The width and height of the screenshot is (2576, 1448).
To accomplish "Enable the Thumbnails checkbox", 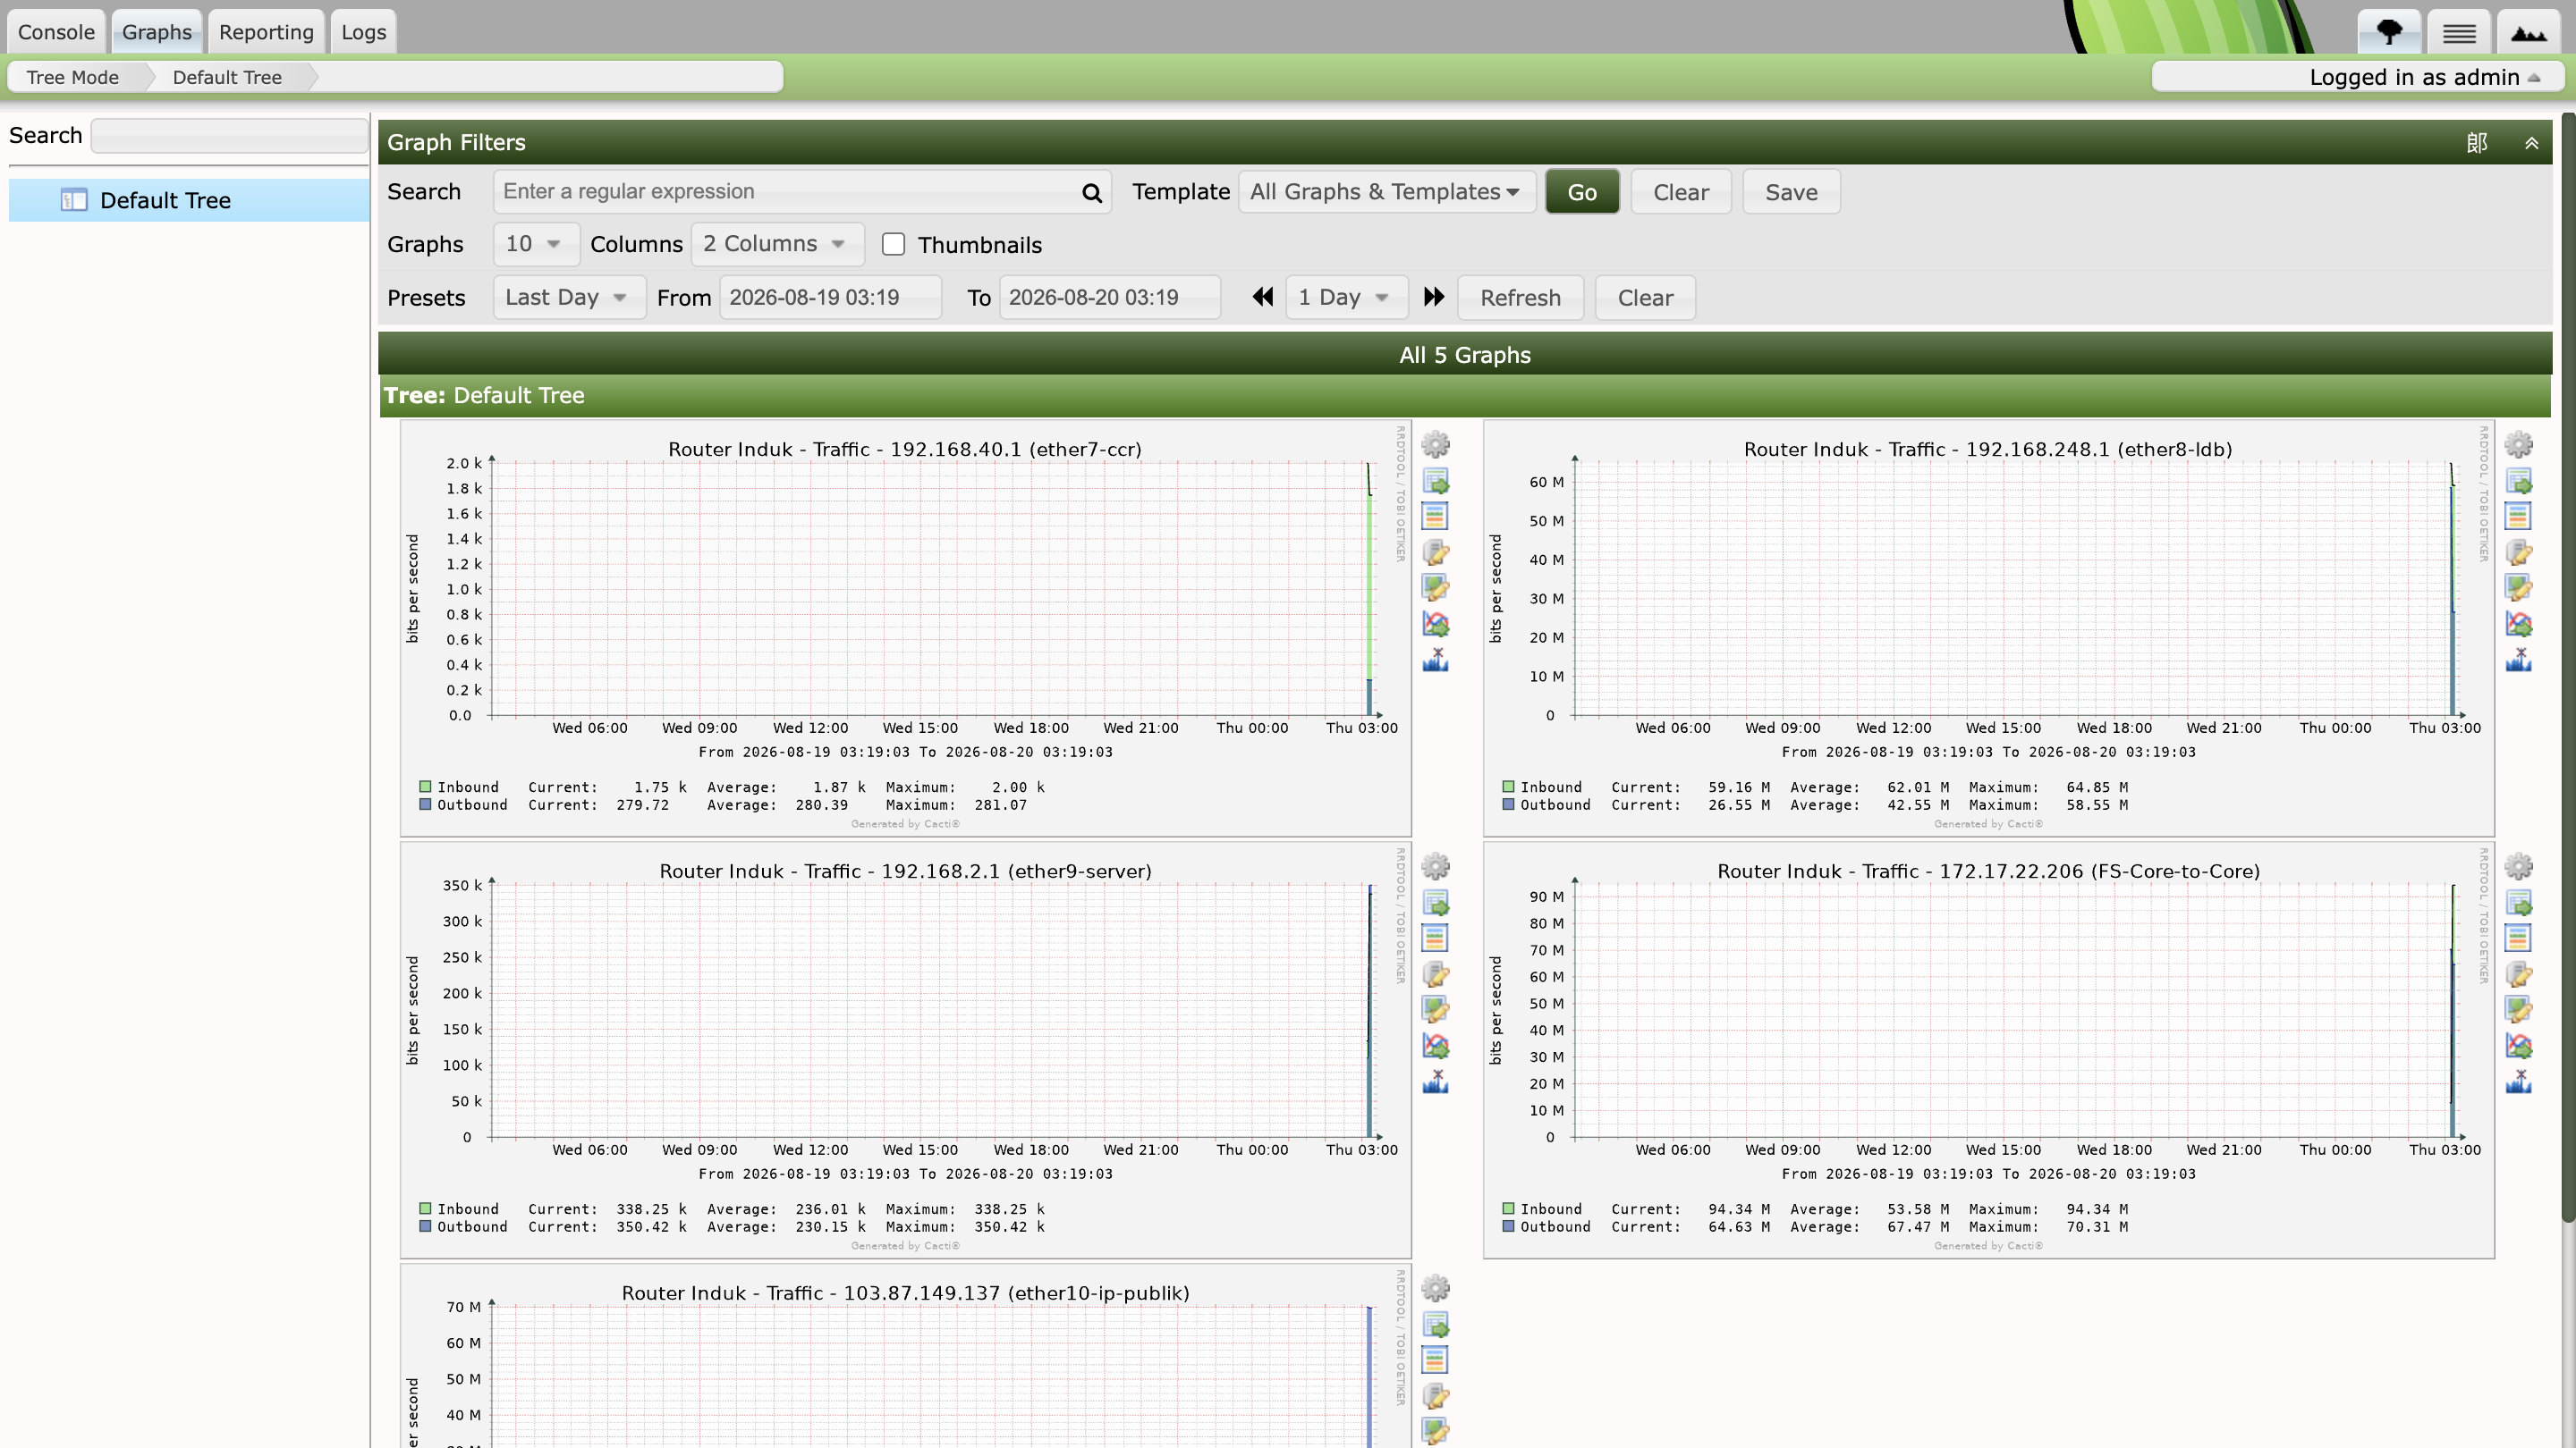I will (x=893, y=245).
